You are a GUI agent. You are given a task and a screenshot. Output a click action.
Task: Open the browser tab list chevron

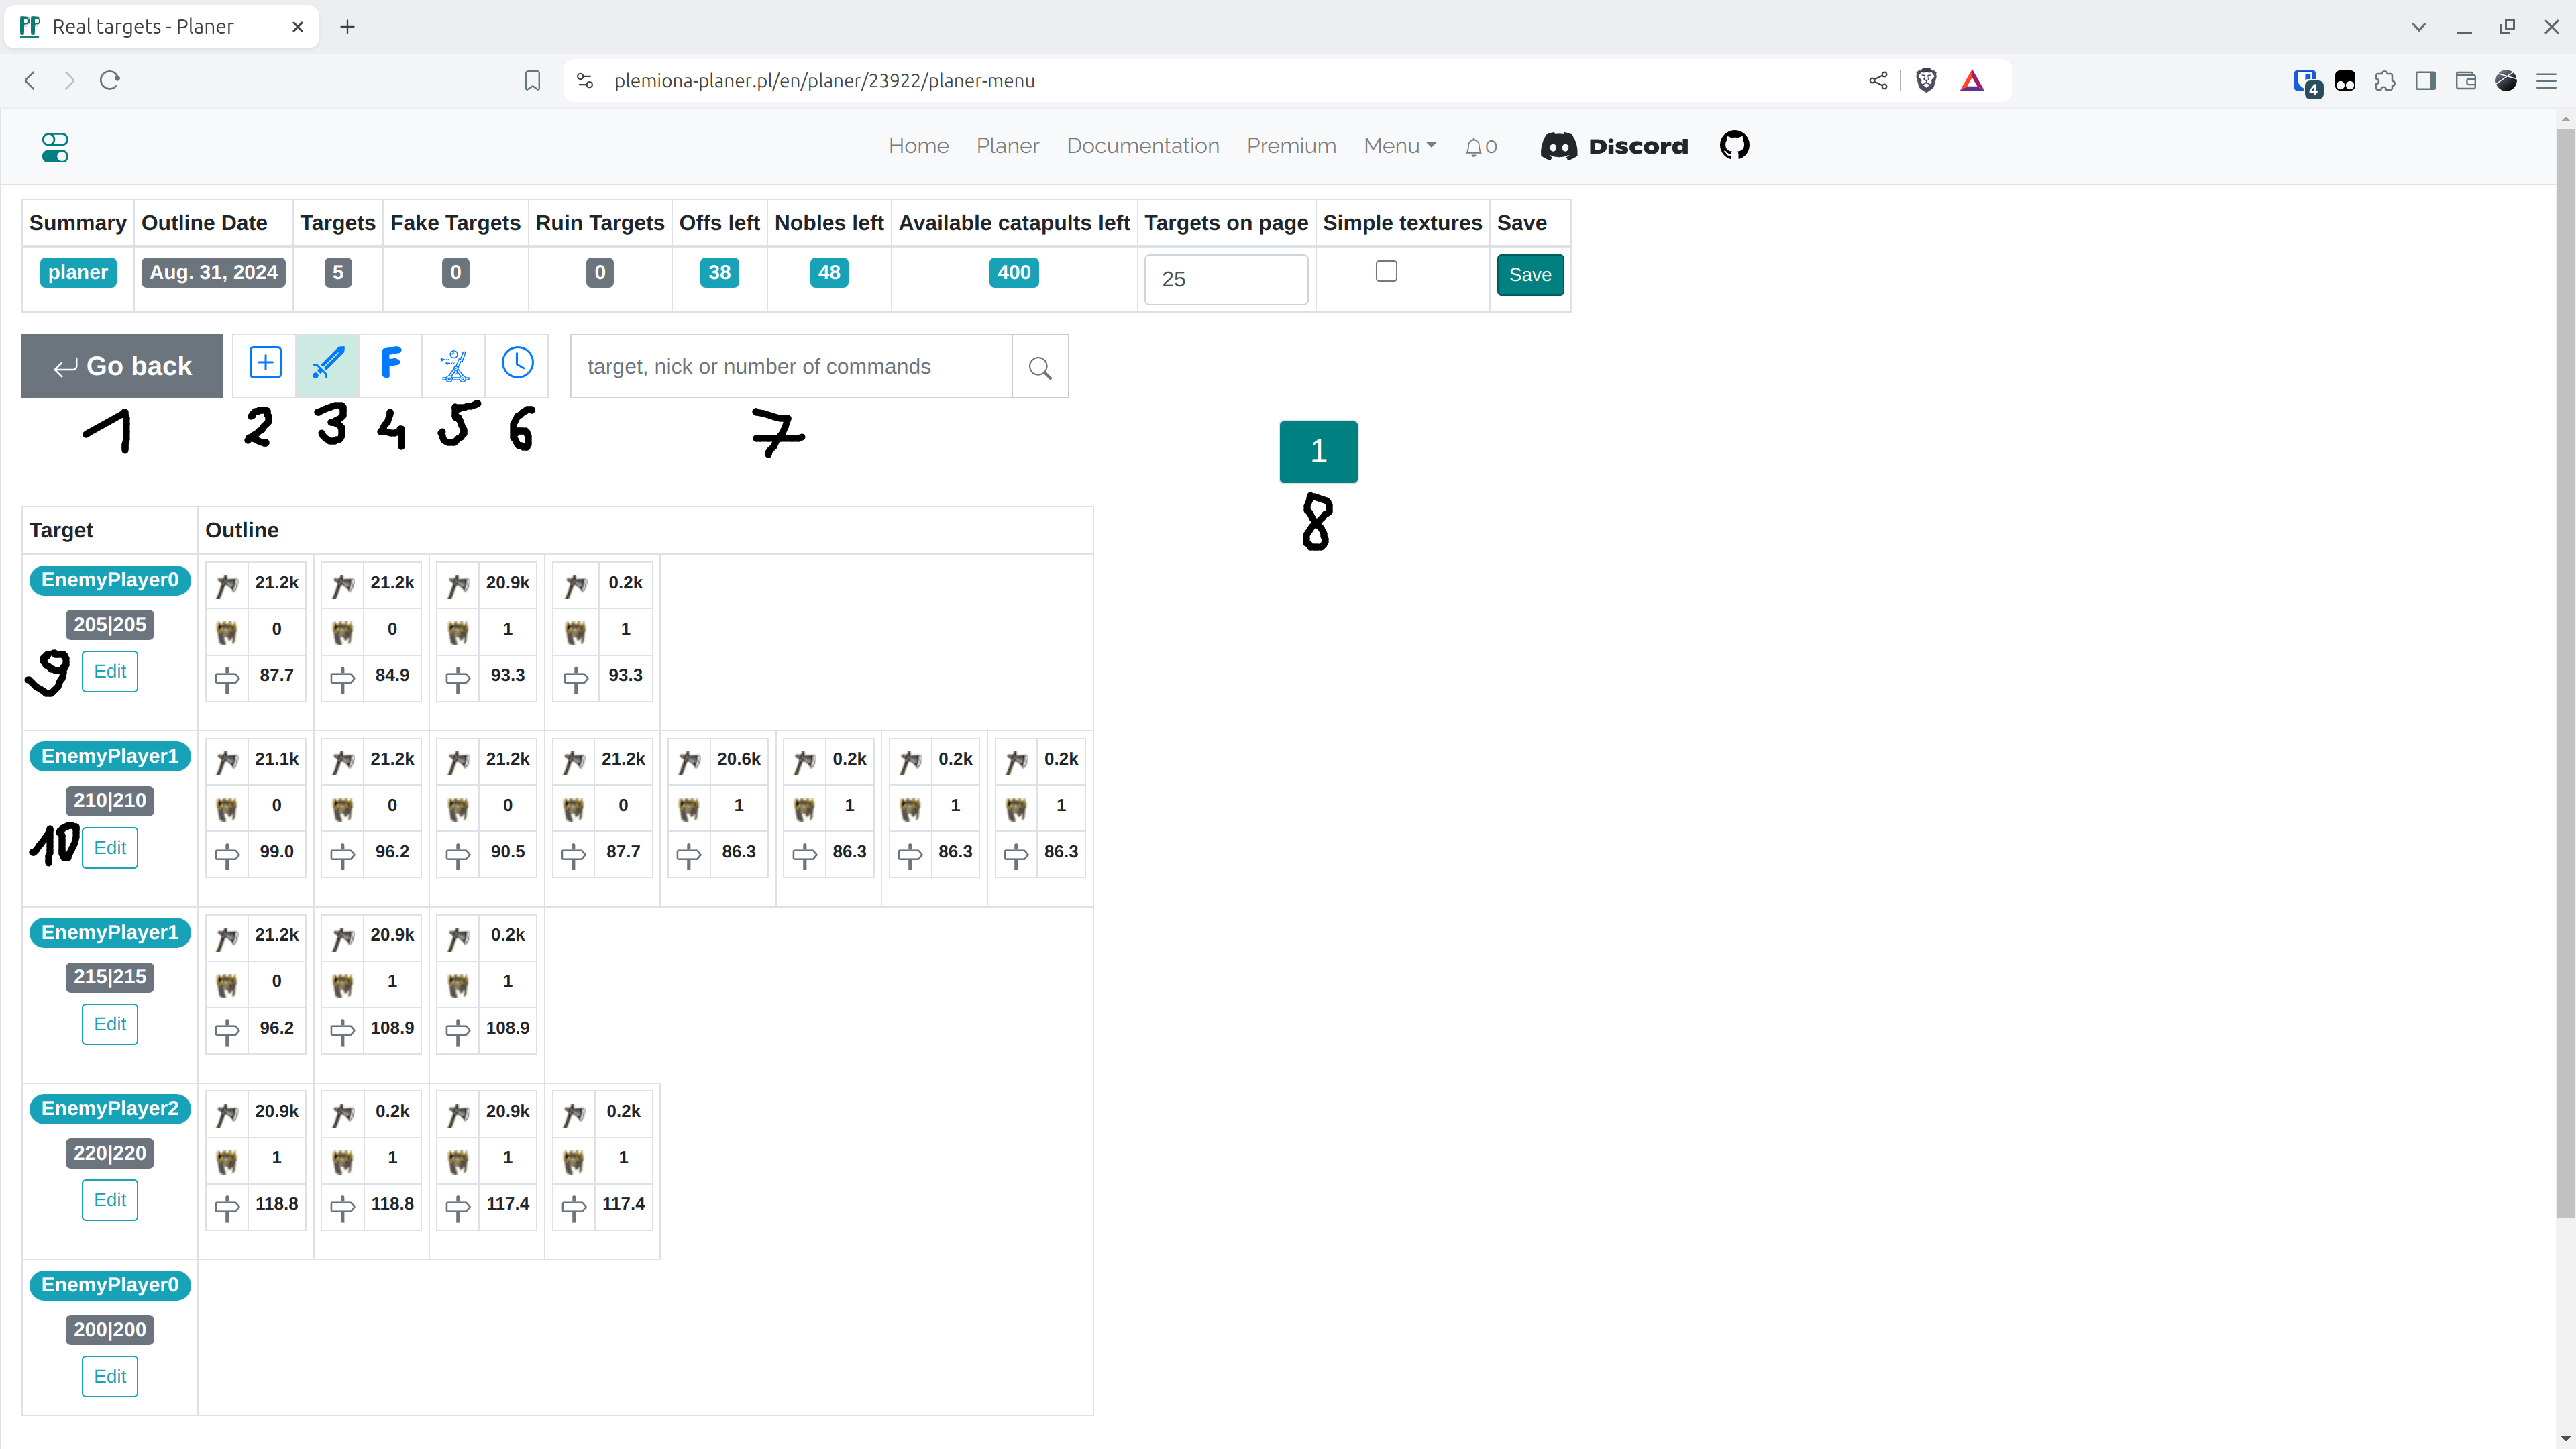[x=2418, y=27]
